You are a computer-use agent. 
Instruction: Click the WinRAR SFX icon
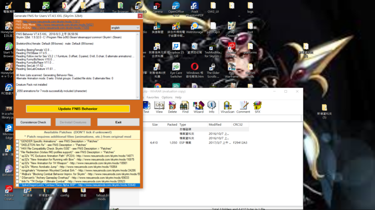click(x=257, y=107)
